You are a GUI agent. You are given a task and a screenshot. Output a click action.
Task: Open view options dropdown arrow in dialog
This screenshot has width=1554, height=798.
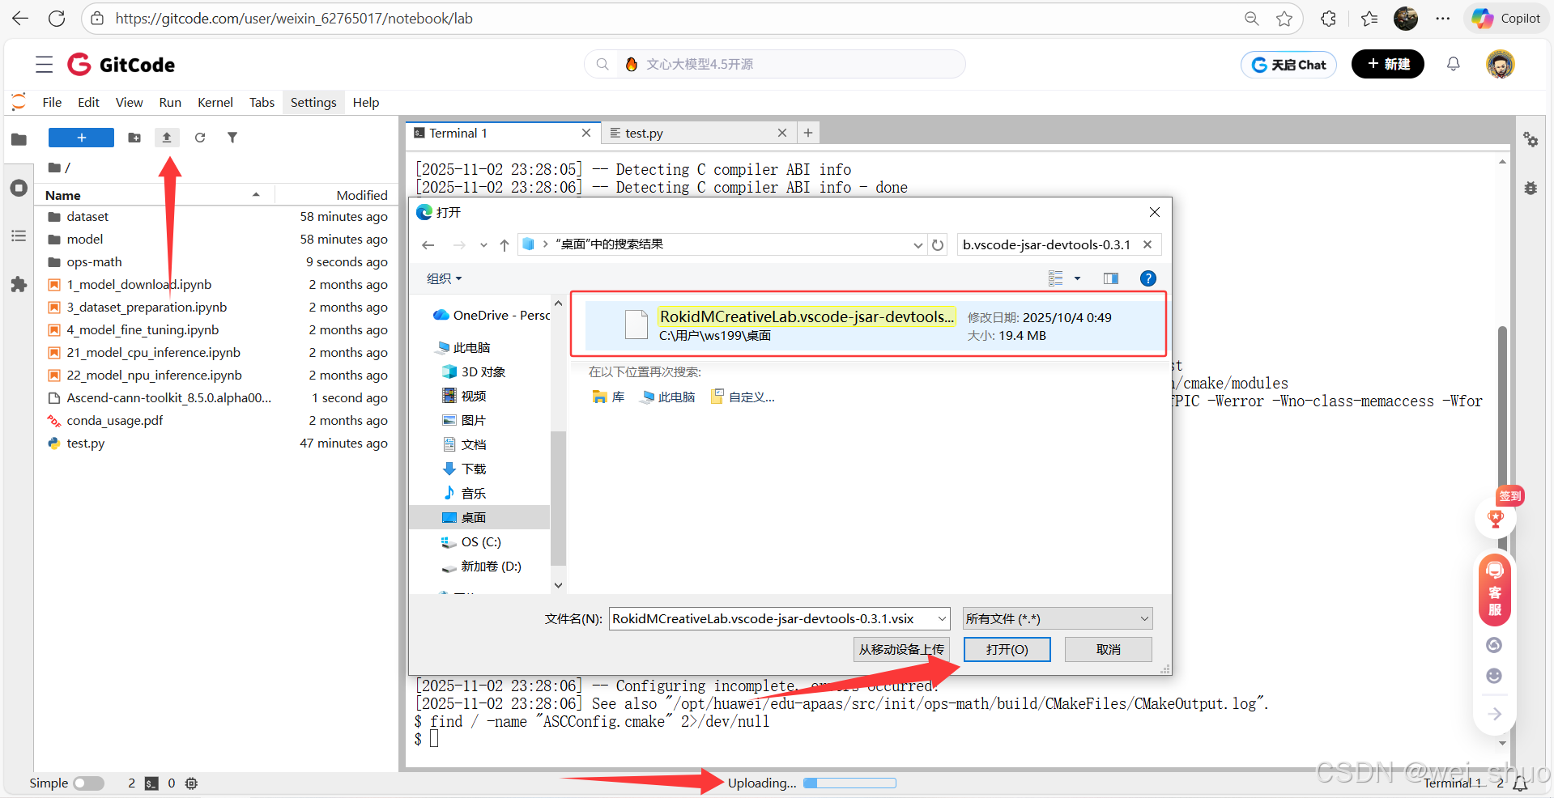click(x=1077, y=278)
